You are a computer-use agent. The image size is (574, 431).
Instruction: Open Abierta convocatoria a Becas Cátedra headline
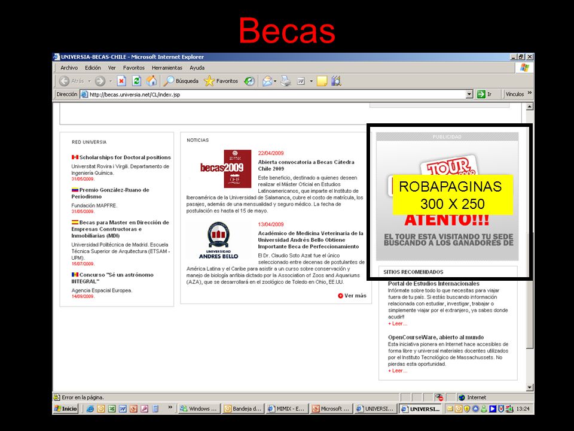pyautogui.click(x=306, y=165)
